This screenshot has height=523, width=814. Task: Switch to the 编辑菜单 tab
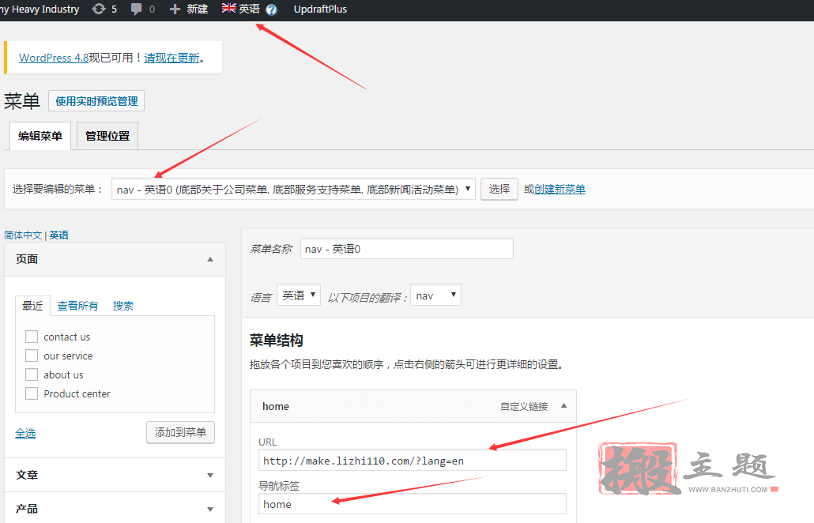click(40, 136)
